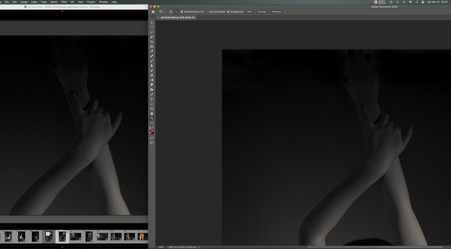Go to Photoshop Home screen
The width and height of the screenshot is (451, 249).
point(153,12)
